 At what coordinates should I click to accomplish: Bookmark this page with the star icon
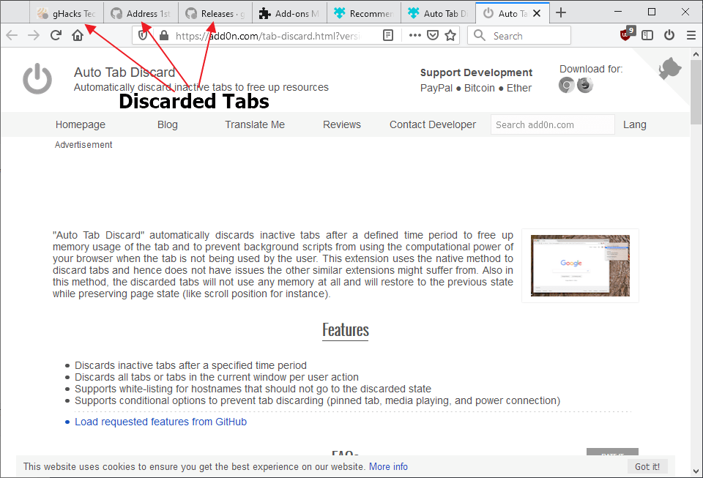click(450, 35)
